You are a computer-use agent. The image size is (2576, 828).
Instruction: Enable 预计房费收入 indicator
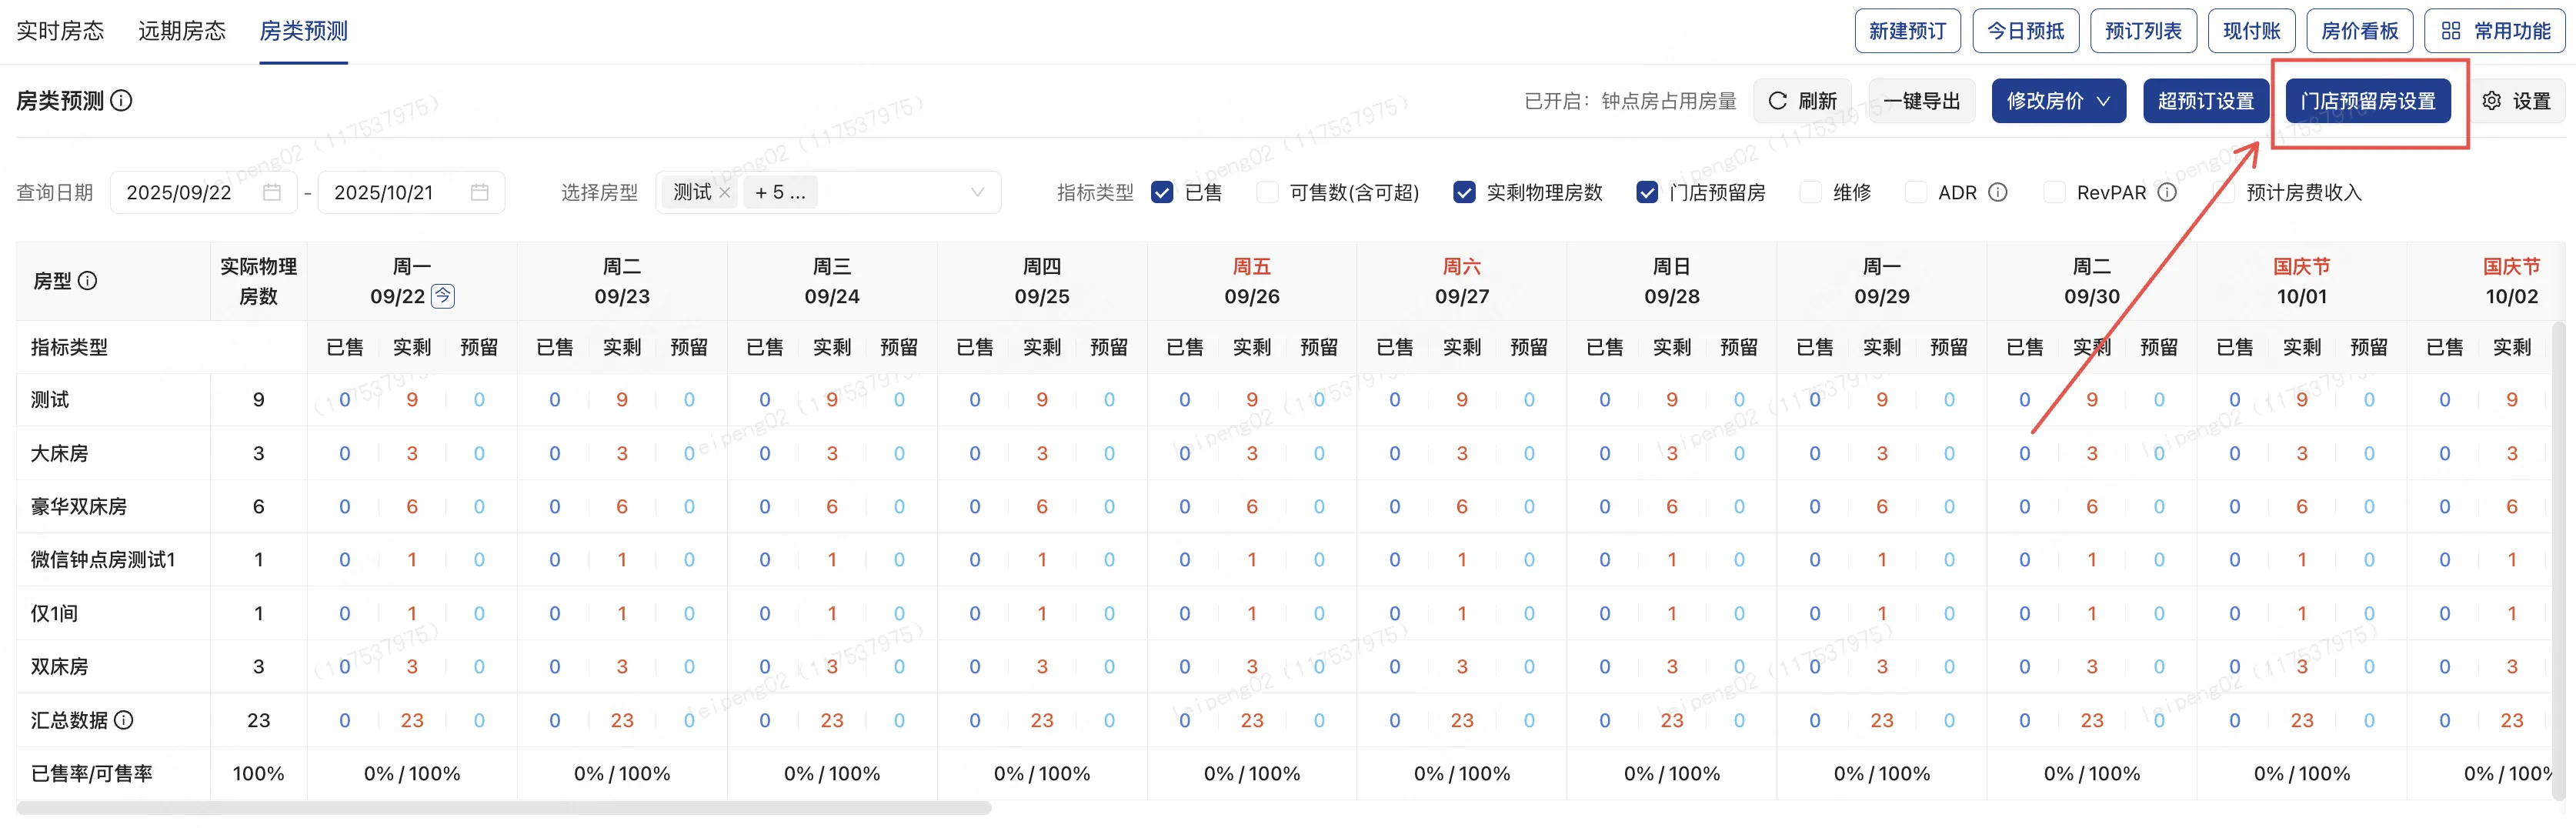coord(2224,192)
